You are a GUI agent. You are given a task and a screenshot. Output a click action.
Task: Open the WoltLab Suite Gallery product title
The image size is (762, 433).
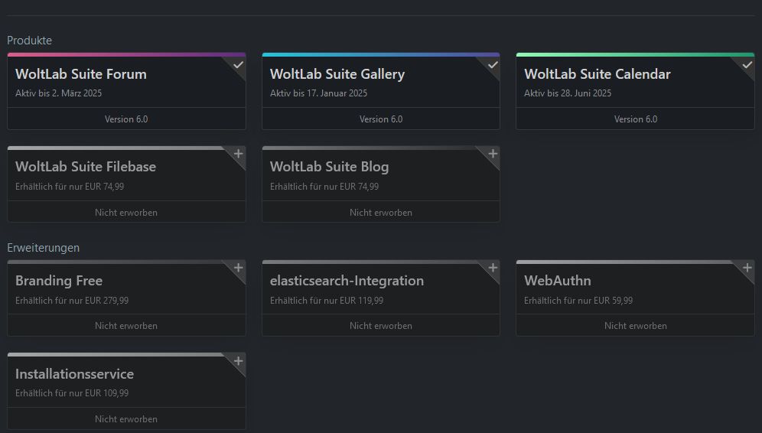click(x=337, y=74)
